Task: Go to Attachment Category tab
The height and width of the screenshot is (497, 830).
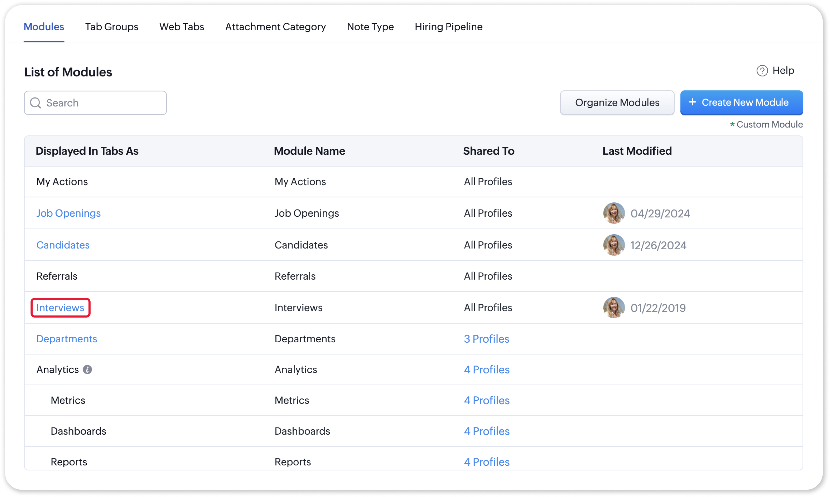Action: pyautogui.click(x=276, y=27)
